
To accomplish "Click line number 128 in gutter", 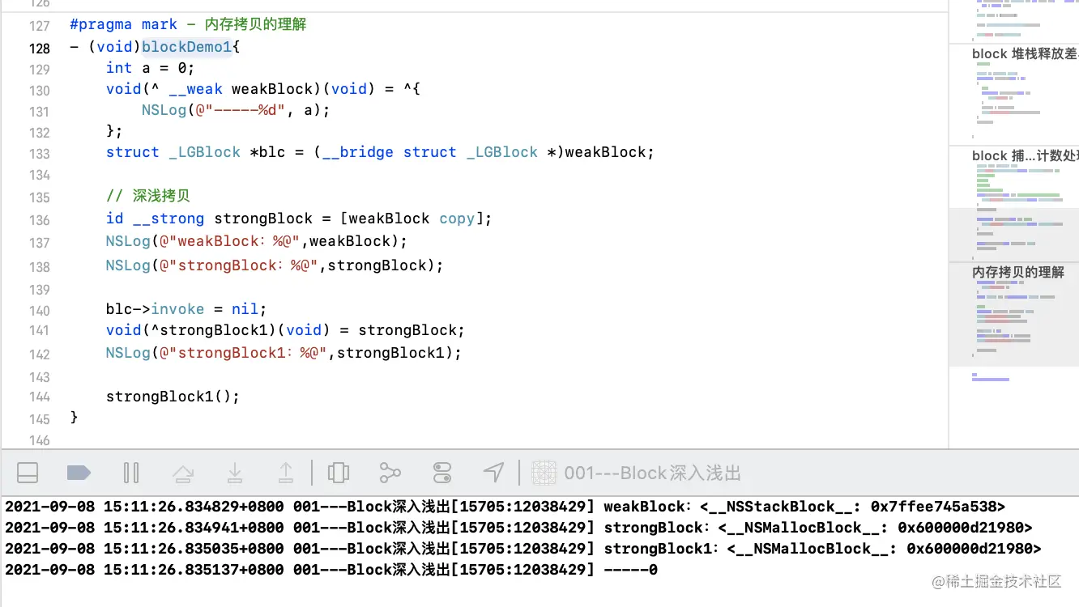I will tap(40, 48).
